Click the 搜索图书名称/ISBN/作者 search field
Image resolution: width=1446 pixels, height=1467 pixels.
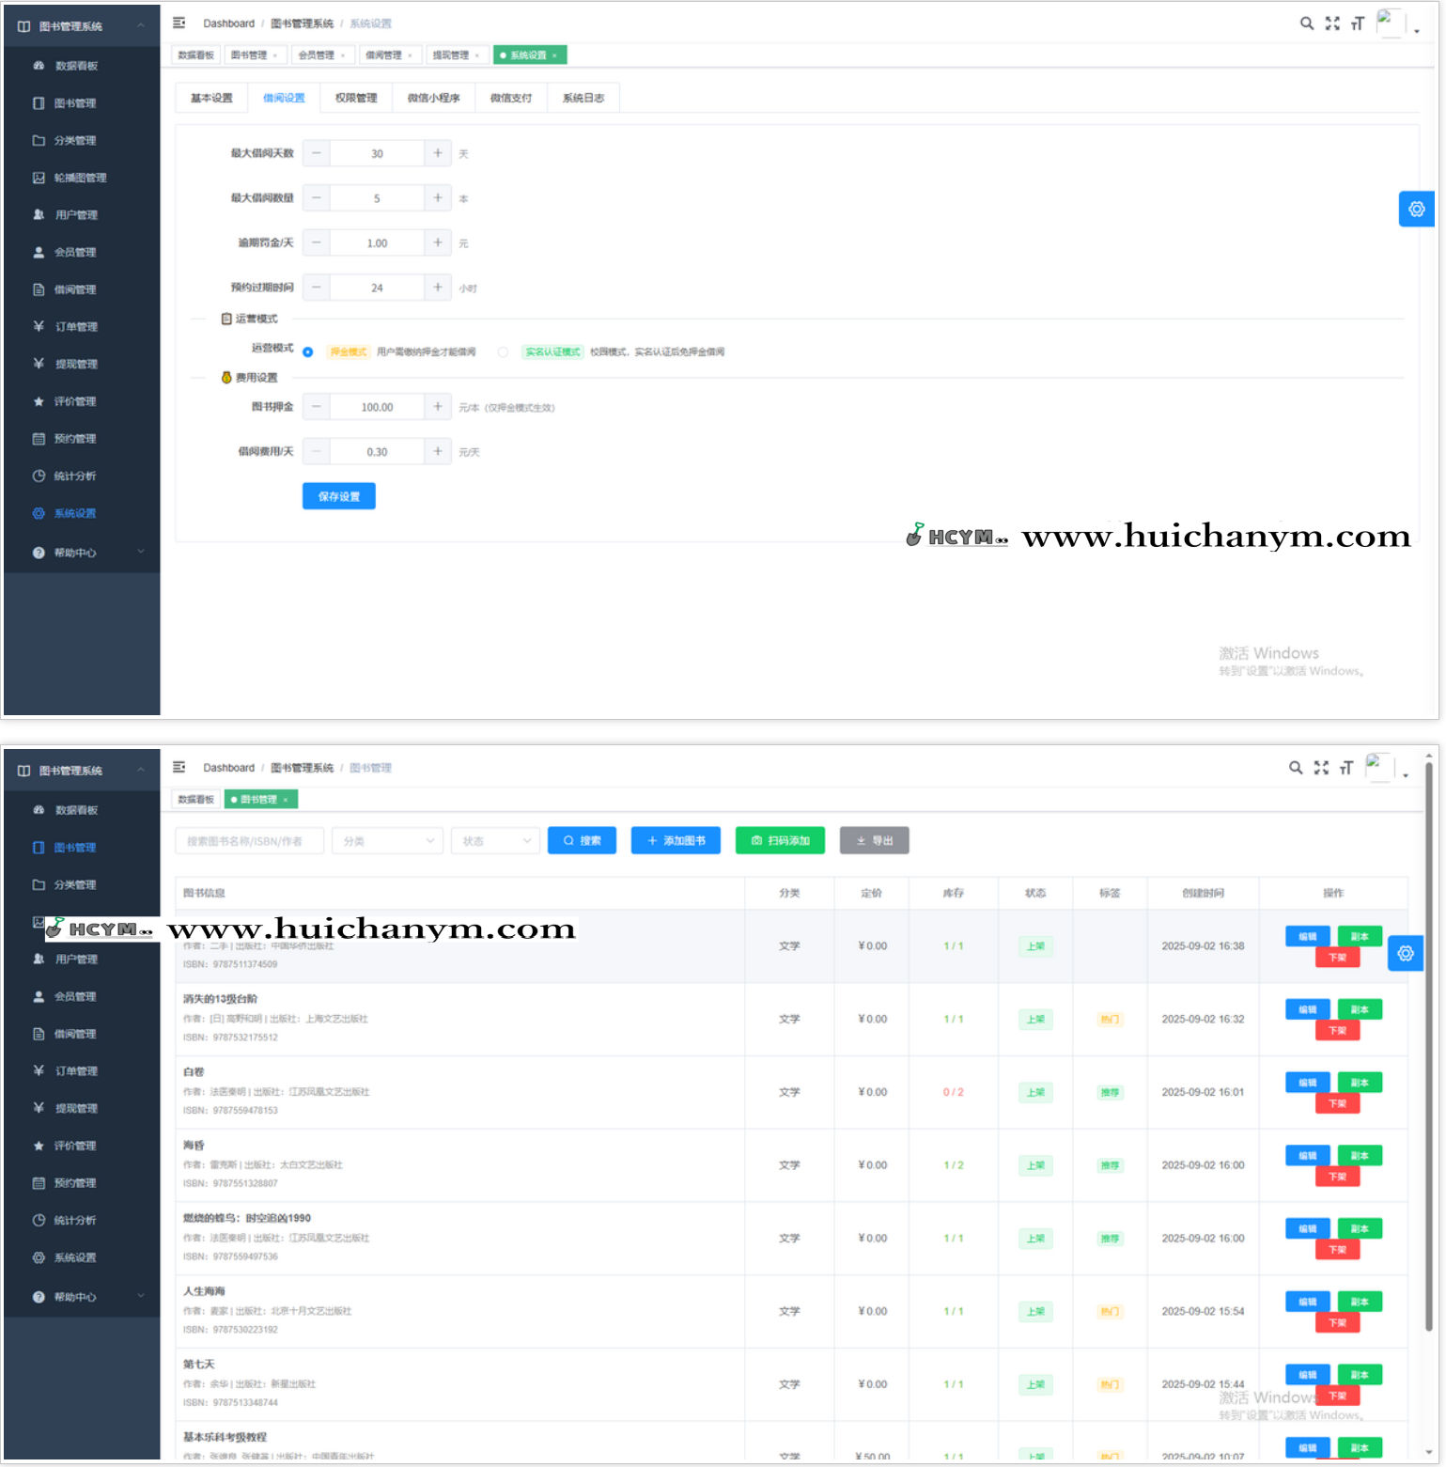250,841
